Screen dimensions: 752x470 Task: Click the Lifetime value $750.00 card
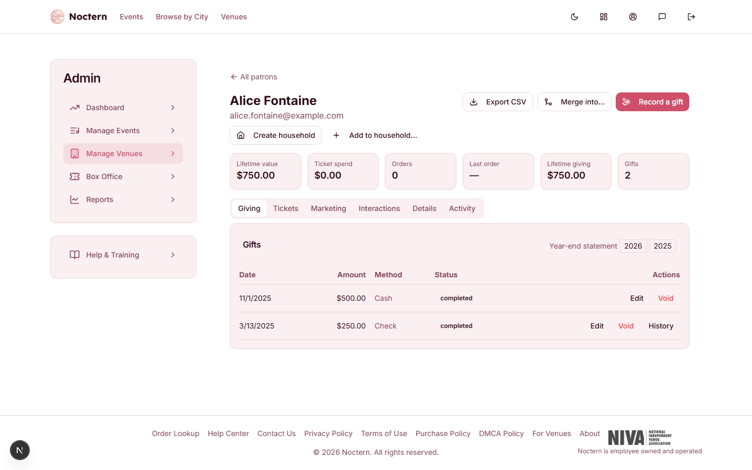click(265, 171)
